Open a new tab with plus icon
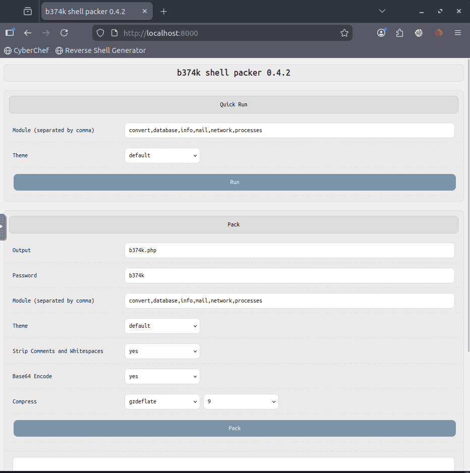470x473 pixels. [x=163, y=11]
